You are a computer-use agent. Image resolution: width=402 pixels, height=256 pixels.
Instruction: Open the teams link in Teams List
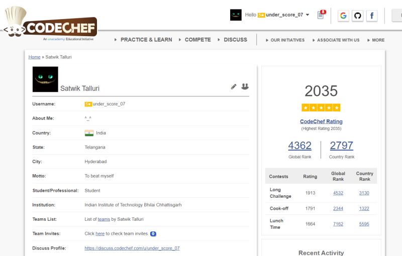click(104, 219)
